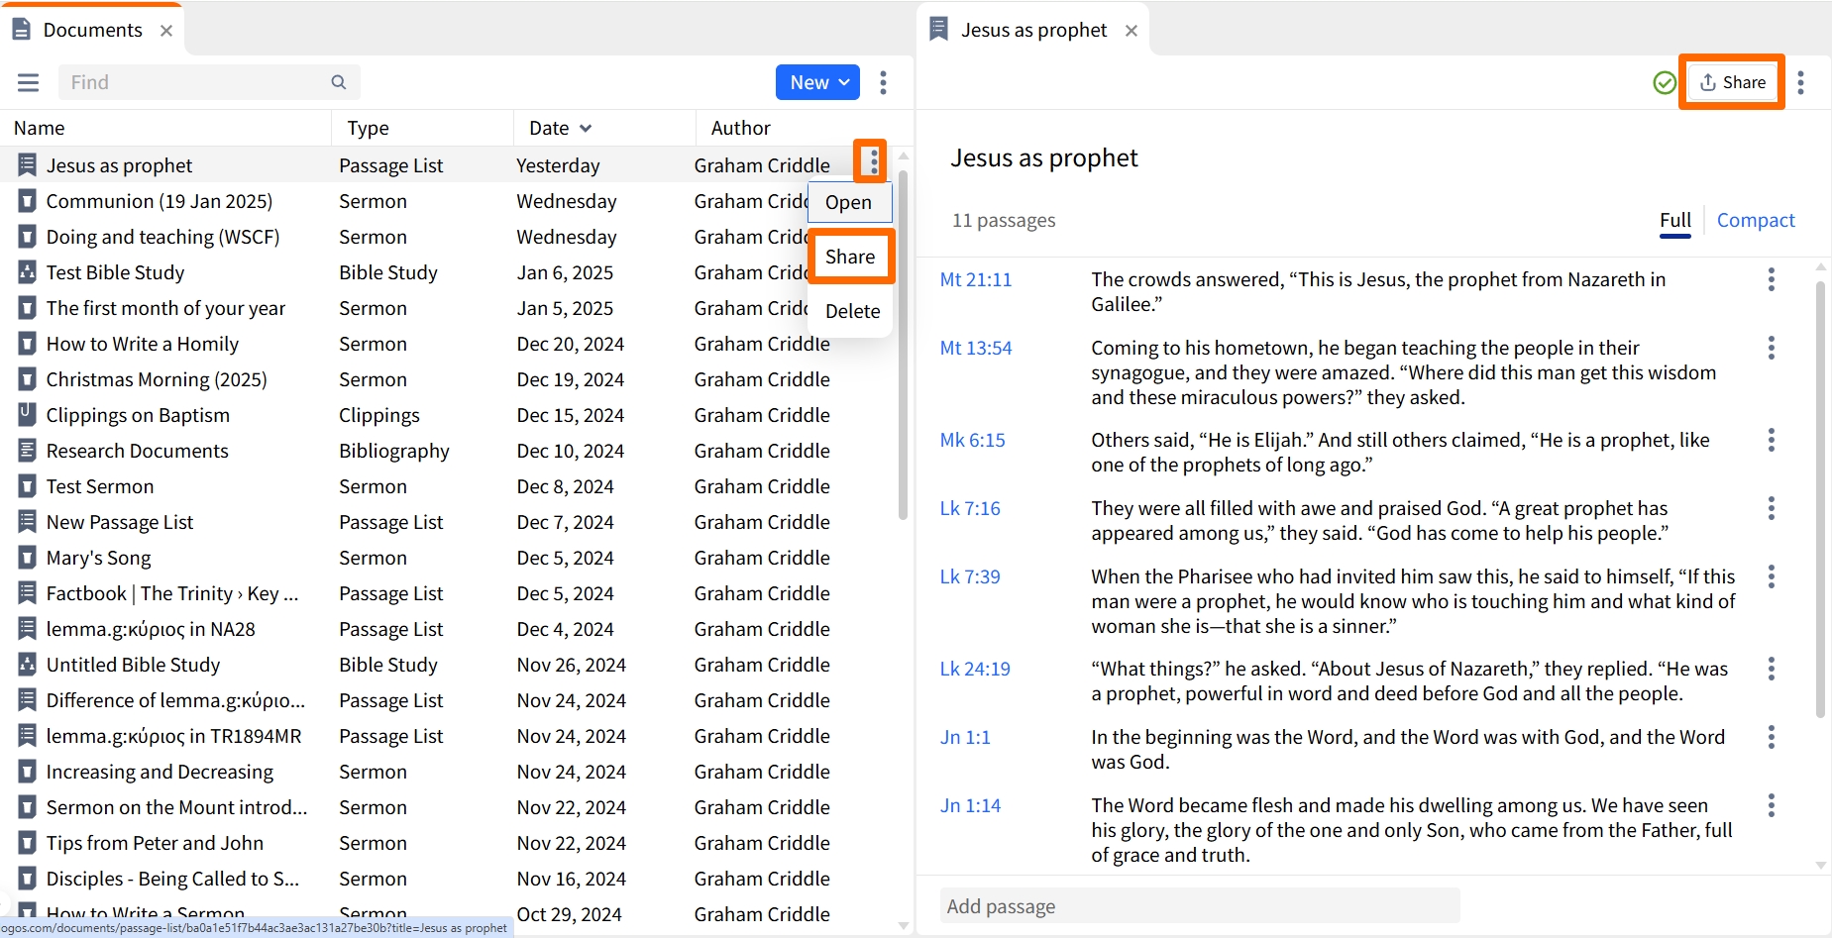Viewport: 1832px width, 938px height.
Task: Switch to the Jesus as prophet tab
Action: [x=1033, y=31]
